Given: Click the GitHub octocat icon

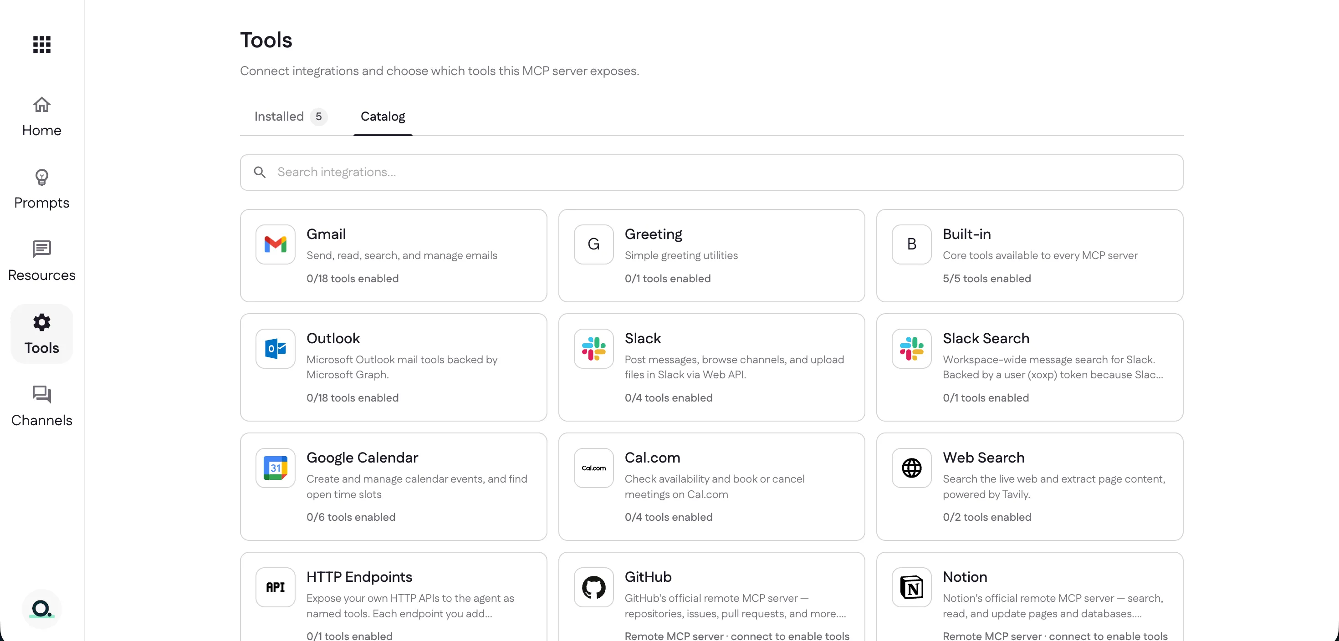Looking at the screenshot, I should (x=593, y=587).
